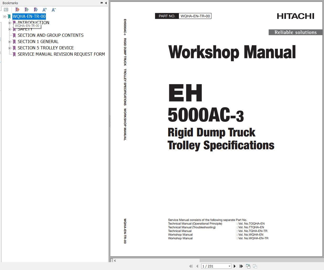Open the bookmark options list icon
324x270 pixels.
tap(6, 10)
